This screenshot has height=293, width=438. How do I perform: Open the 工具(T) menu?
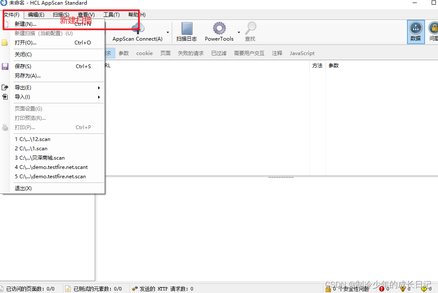pyautogui.click(x=112, y=14)
